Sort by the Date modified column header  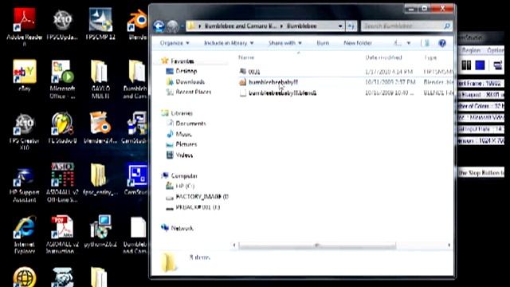[x=384, y=57]
